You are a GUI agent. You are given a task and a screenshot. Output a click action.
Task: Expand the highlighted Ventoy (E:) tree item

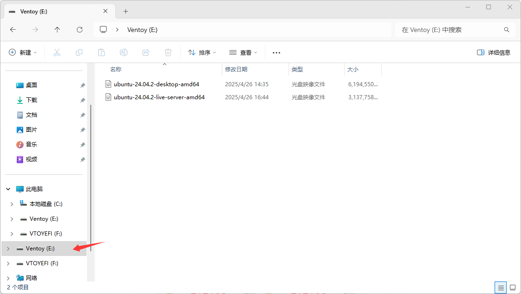click(x=8, y=249)
